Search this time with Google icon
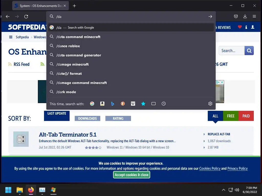The height and width of the screenshot is (196, 262). pyautogui.click(x=92, y=104)
